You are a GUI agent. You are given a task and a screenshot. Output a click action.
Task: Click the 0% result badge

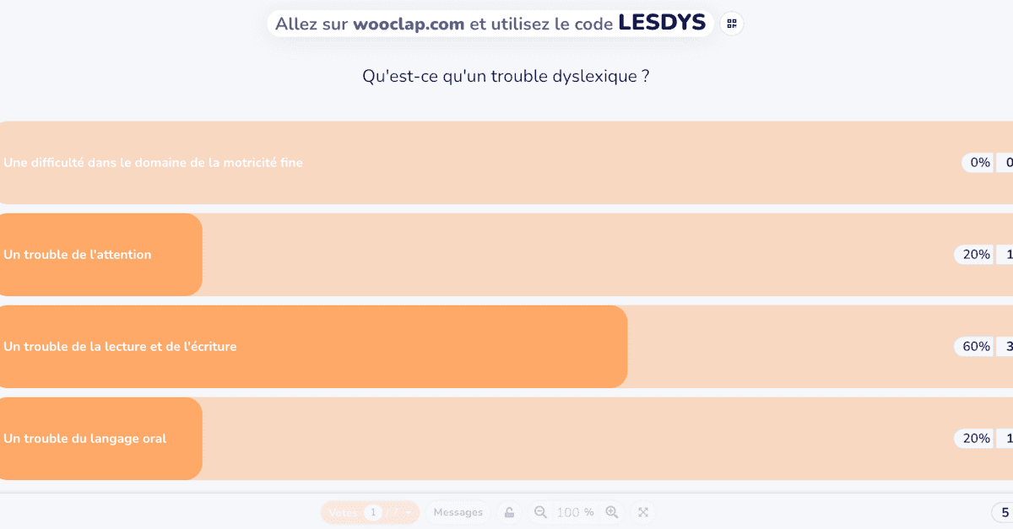coord(979,163)
